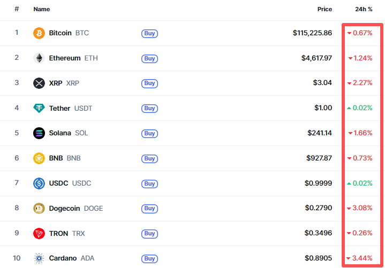This screenshot has width=385, height=268.
Task: Open the Cardano ADA name link
Action: click(x=63, y=258)
